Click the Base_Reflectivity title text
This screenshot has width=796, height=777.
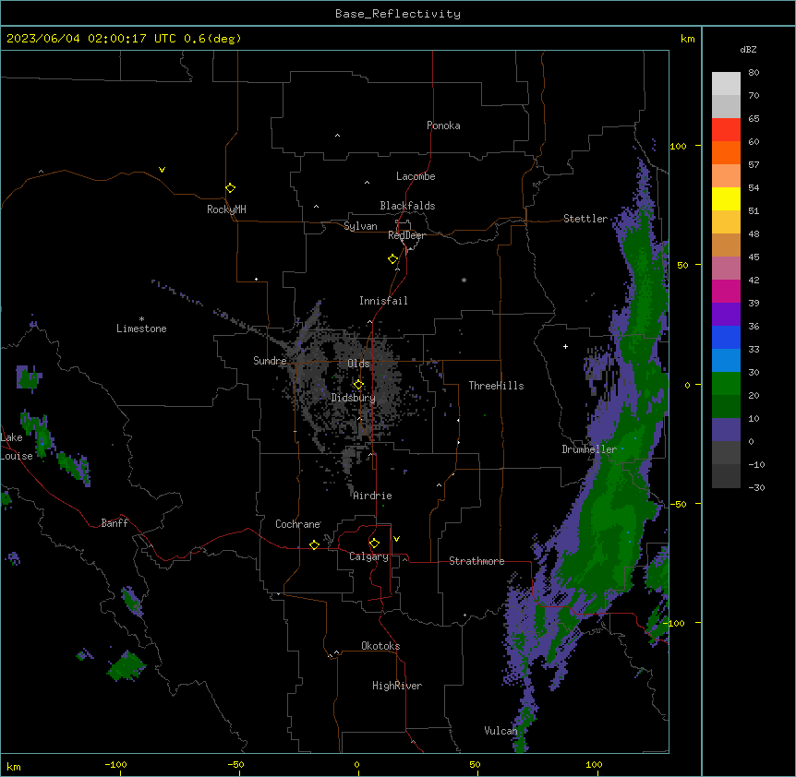[397, 14]
